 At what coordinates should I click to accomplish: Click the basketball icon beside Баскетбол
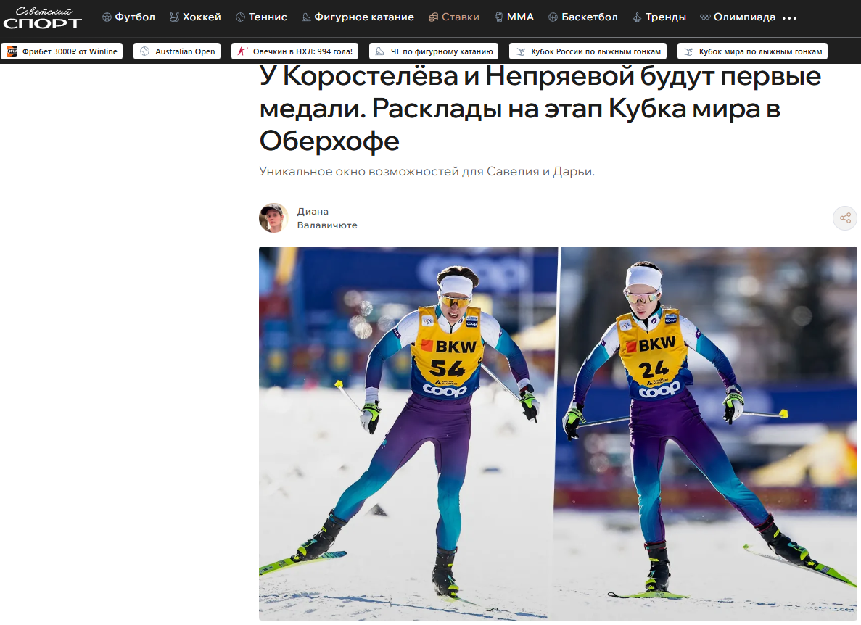pyautogui.click(x=553, y=17)
